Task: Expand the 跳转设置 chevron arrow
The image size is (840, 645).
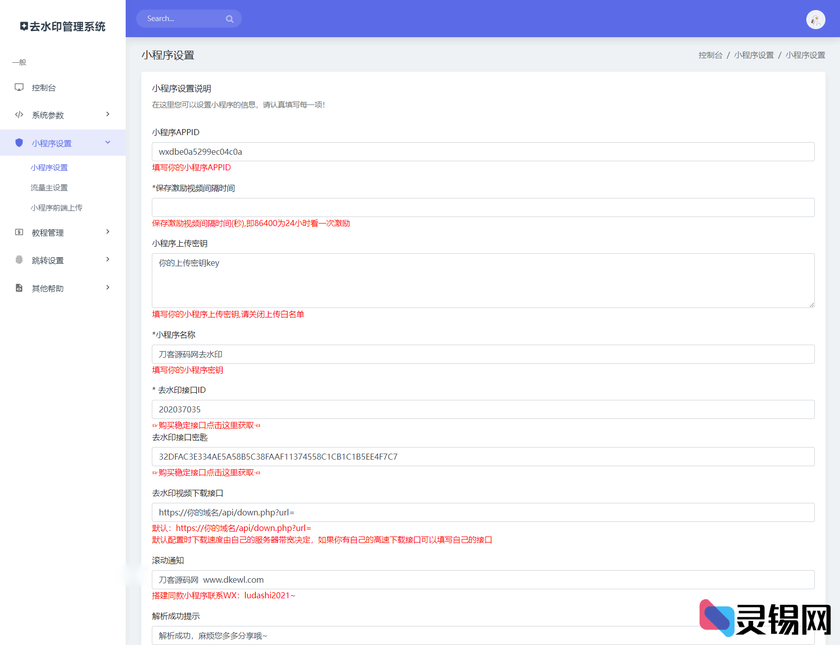Action: 108,260
